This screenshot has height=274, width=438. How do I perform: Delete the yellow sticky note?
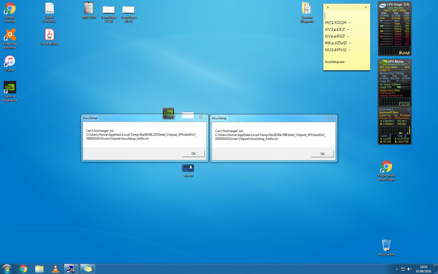[366, 7]
